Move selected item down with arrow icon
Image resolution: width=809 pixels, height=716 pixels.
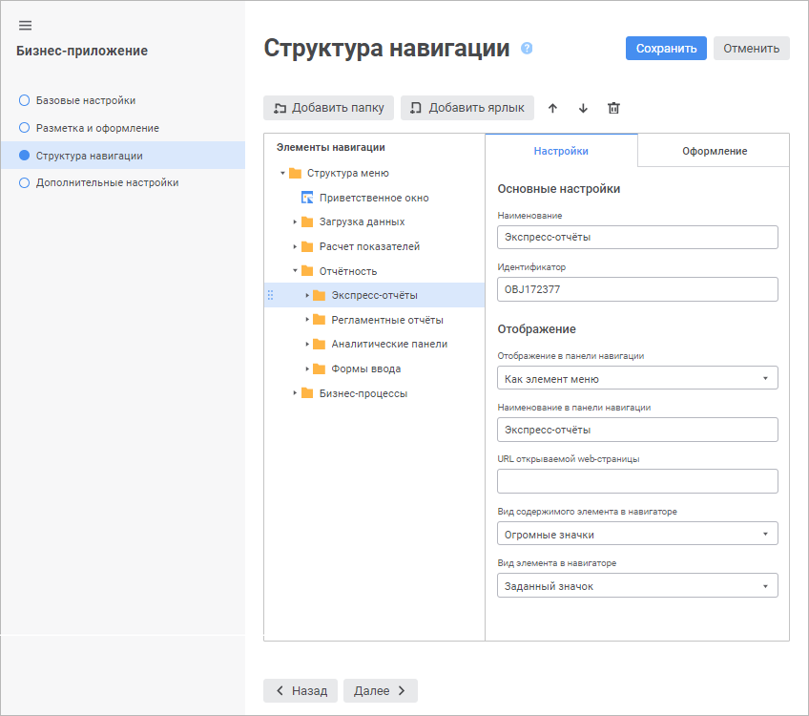coord(583,108)
